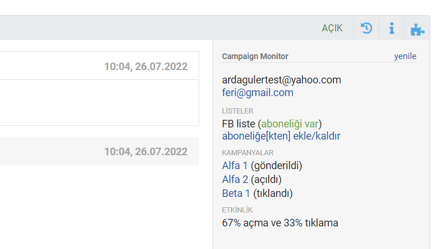This screenshot has height=249, width=444.
Task: Open the feri@gmail.com email link
Action: point(258,93)
